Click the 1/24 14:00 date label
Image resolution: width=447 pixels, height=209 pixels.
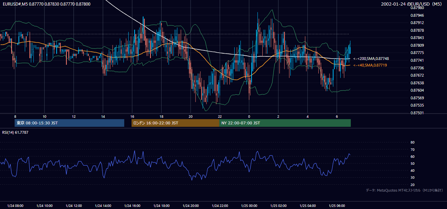click(103, 206)
